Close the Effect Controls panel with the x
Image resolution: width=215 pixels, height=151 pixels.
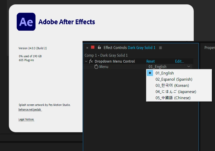coord(87,48)
